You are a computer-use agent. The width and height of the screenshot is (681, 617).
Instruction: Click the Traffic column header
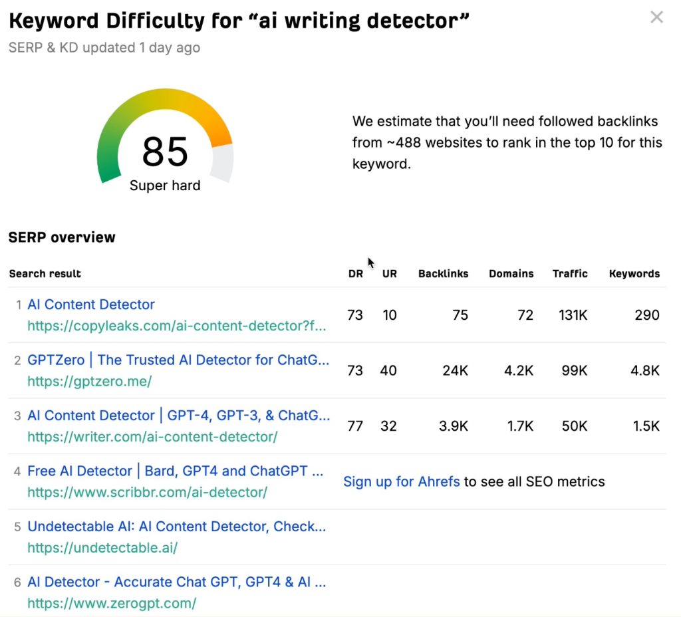[570, 273]
